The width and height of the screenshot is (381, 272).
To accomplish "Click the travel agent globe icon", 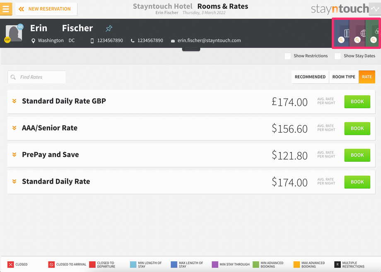I will coord(363,33).
